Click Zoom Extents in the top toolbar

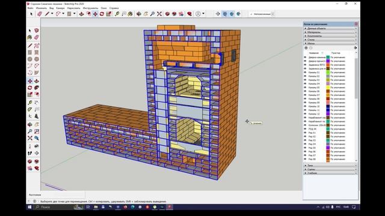click(159, 14)
